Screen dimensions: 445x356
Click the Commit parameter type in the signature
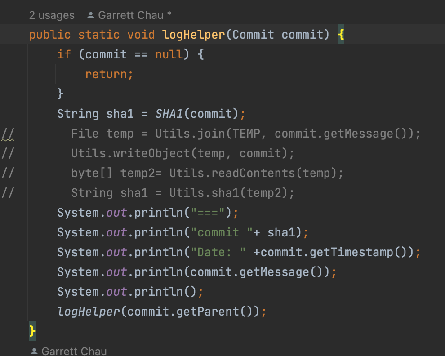pyautogui.click(x=254, y=35)
